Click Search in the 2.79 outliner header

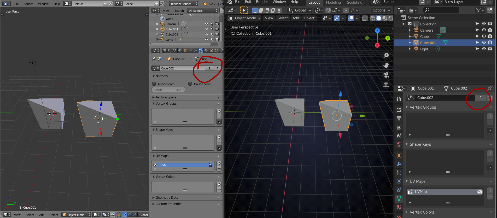point(179,11)
